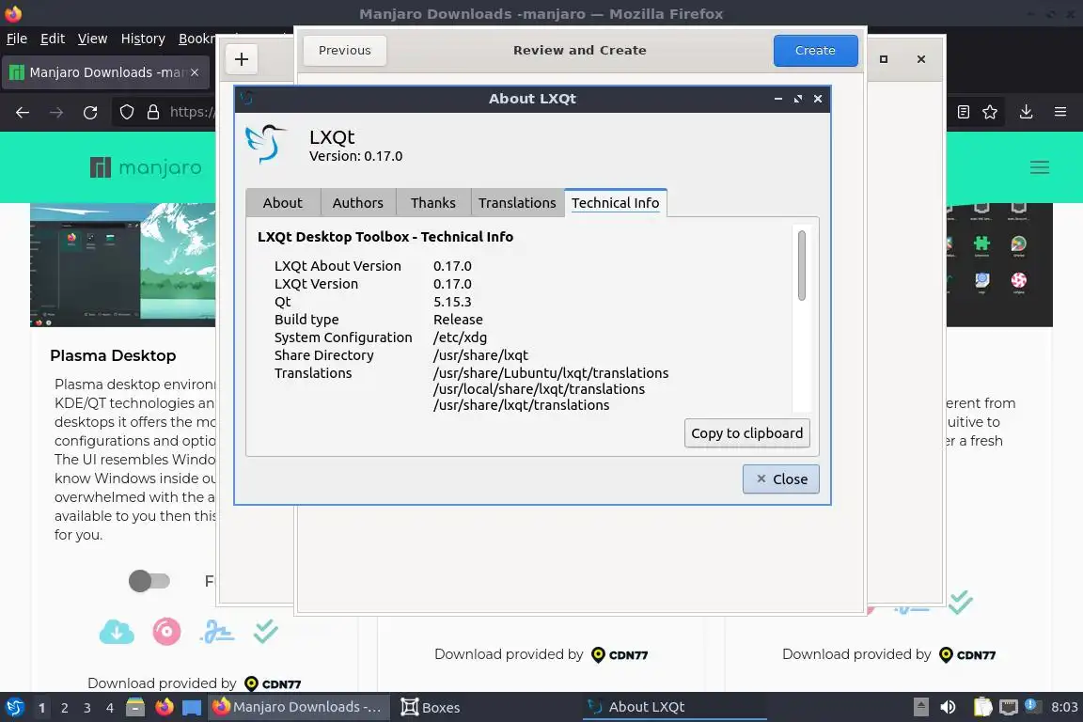The image size is (1083, 722).
Task: Click the Previous button in Boxes
Action: pyautogui.click(x=345, y=51)
